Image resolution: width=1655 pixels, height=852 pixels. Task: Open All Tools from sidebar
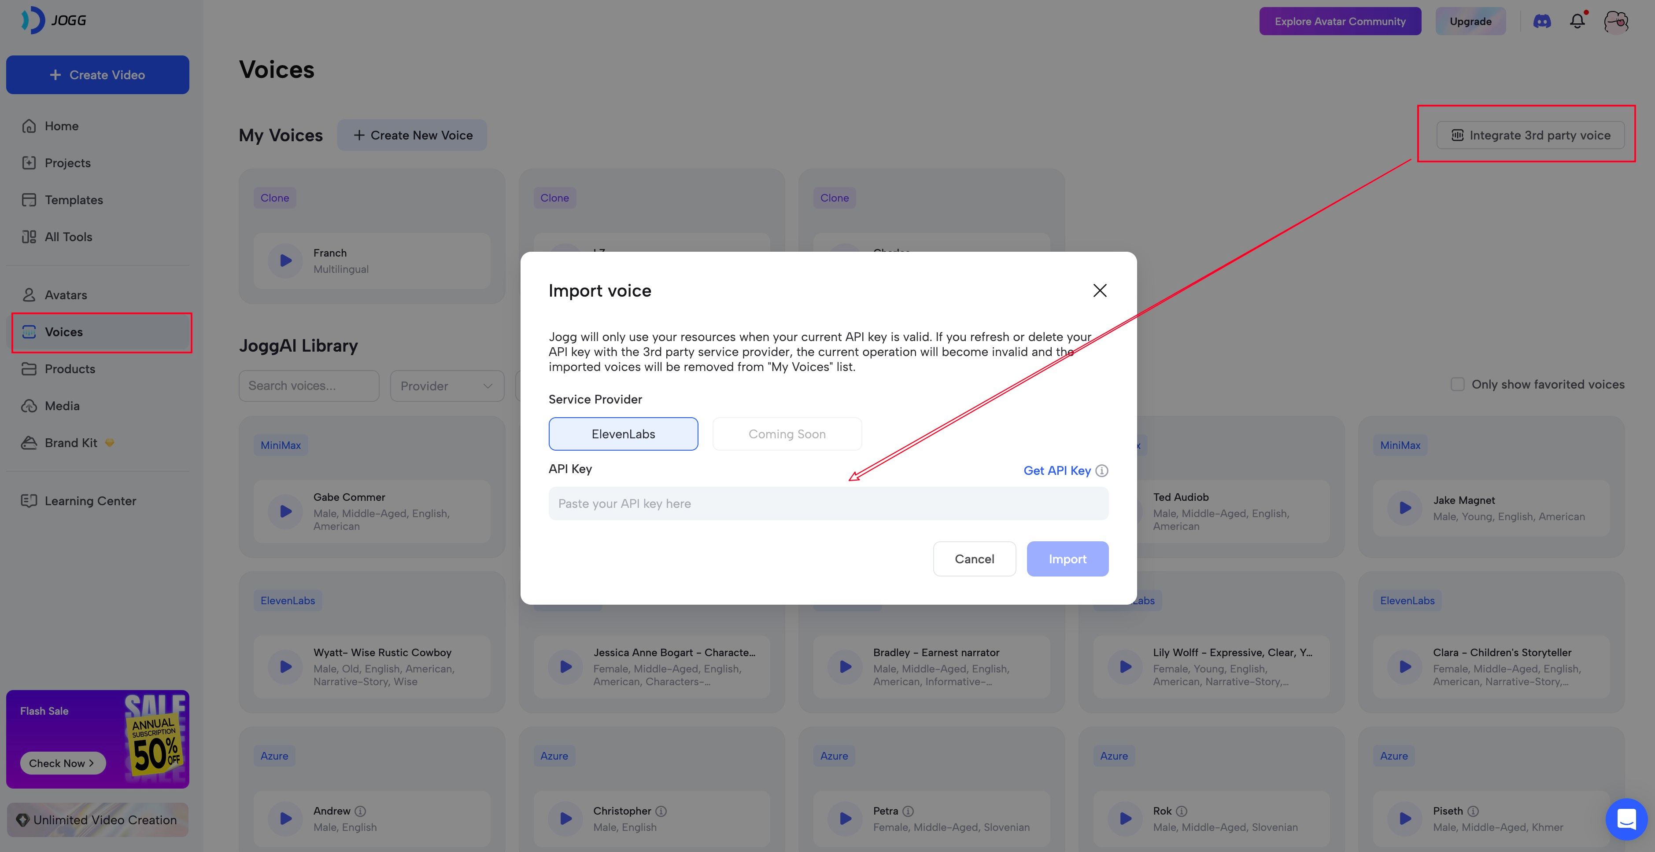(68, 237)
